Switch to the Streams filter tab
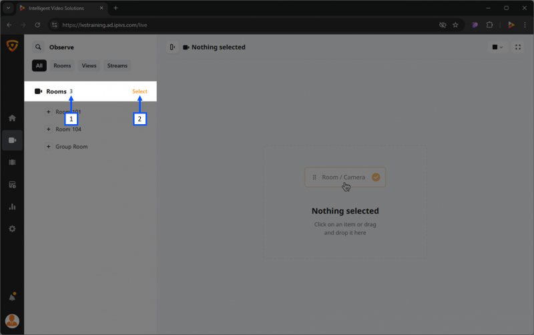Screen dimensions: 534x335 pyautogui.click(x=117, y=65)
